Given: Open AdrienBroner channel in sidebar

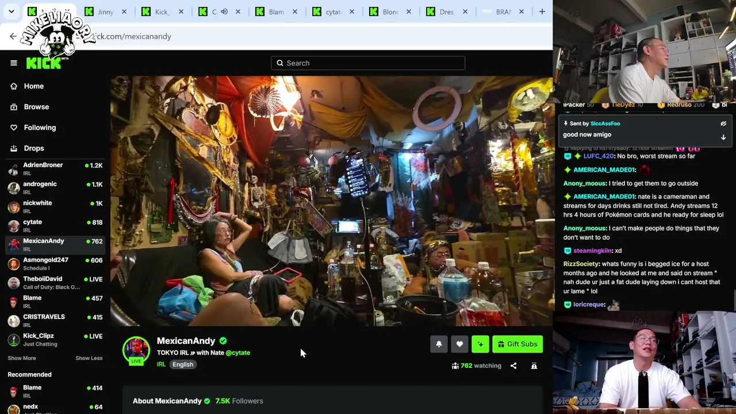Looking at the screenshot, I should tap(55, 169).
